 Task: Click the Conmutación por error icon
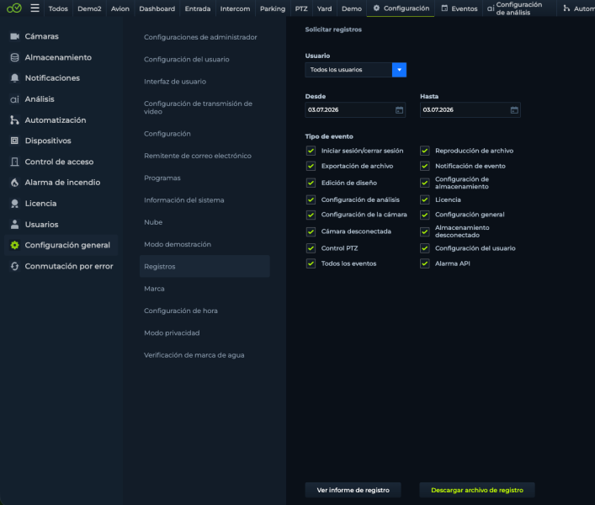pyautogui.click(x=14, y=266)
